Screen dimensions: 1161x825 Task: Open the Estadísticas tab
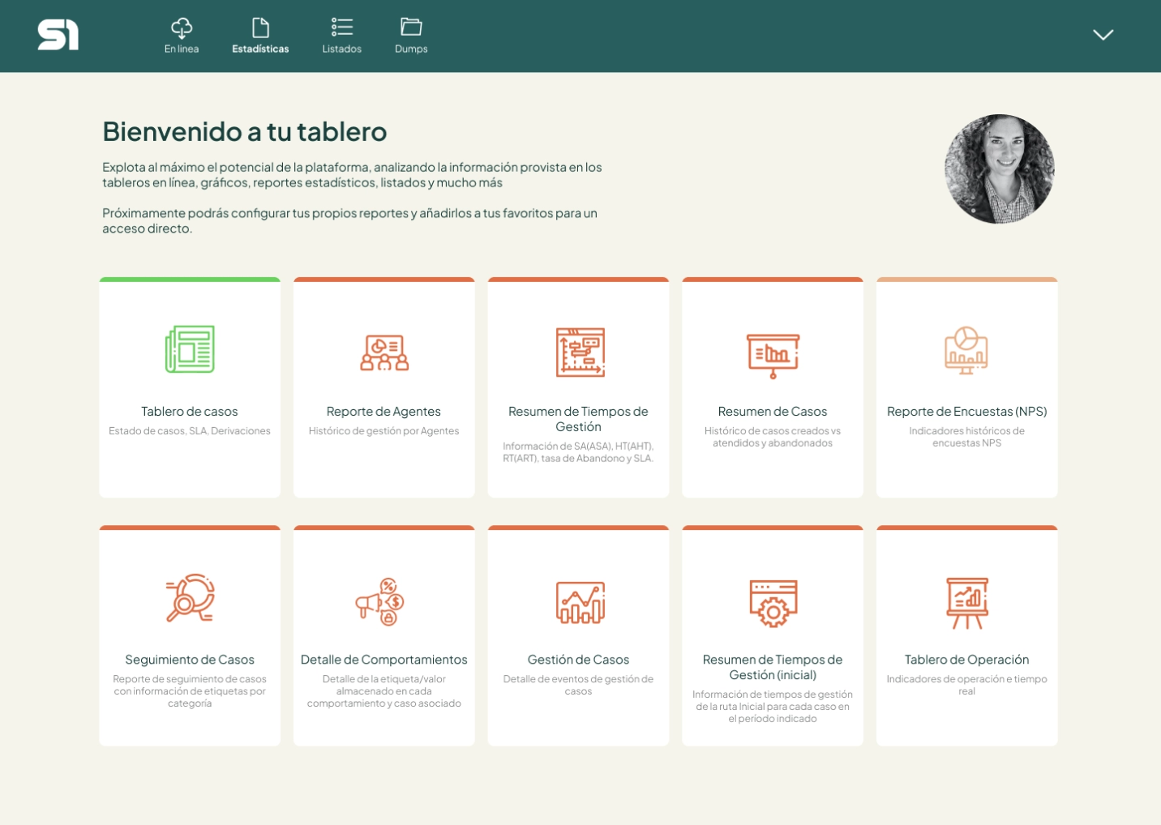pos(260,36)
